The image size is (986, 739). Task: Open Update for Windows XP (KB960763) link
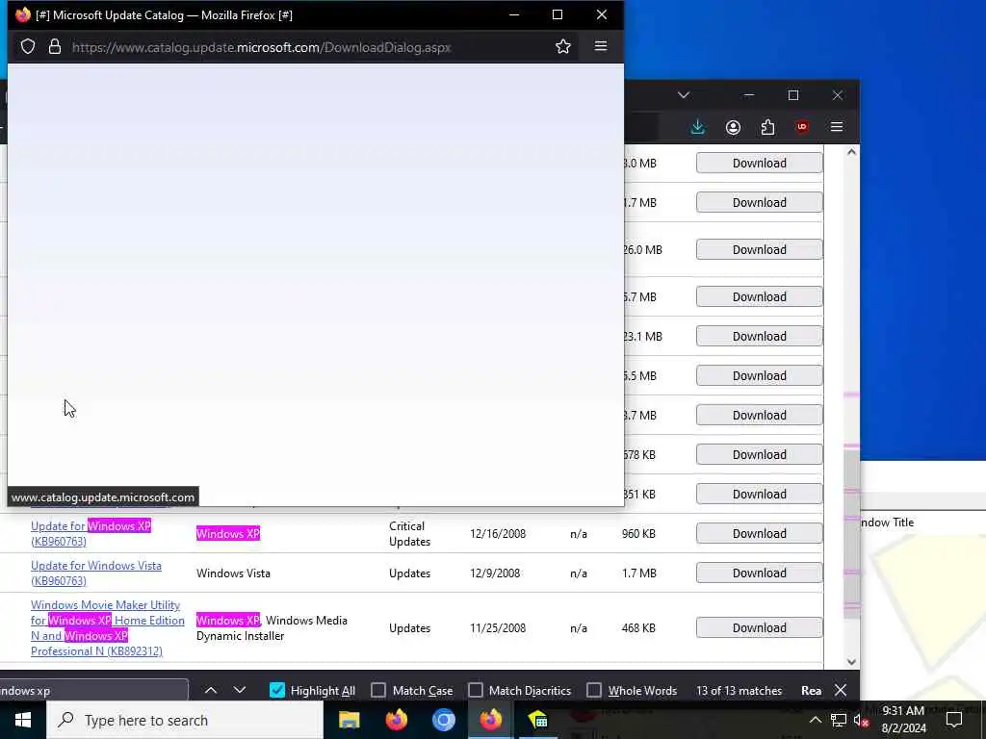91,533
